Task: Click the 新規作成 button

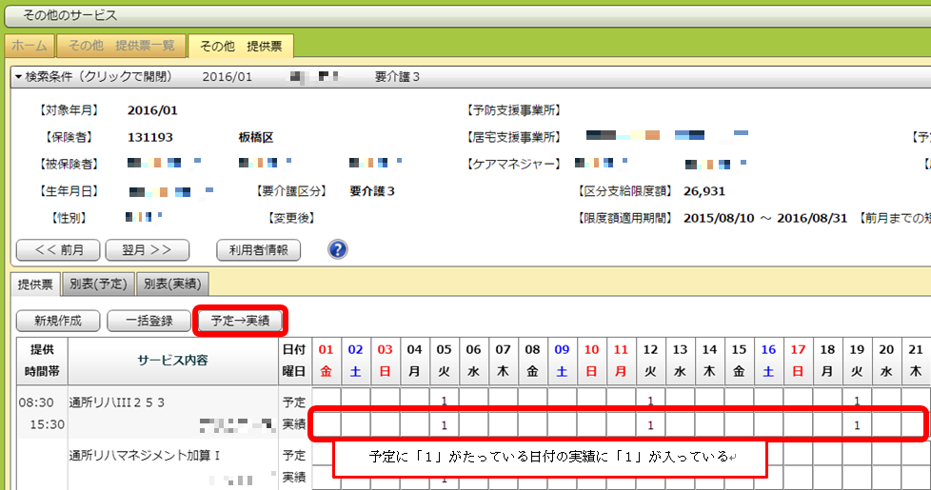Action: pyautogui.click(x=57, y=321)
